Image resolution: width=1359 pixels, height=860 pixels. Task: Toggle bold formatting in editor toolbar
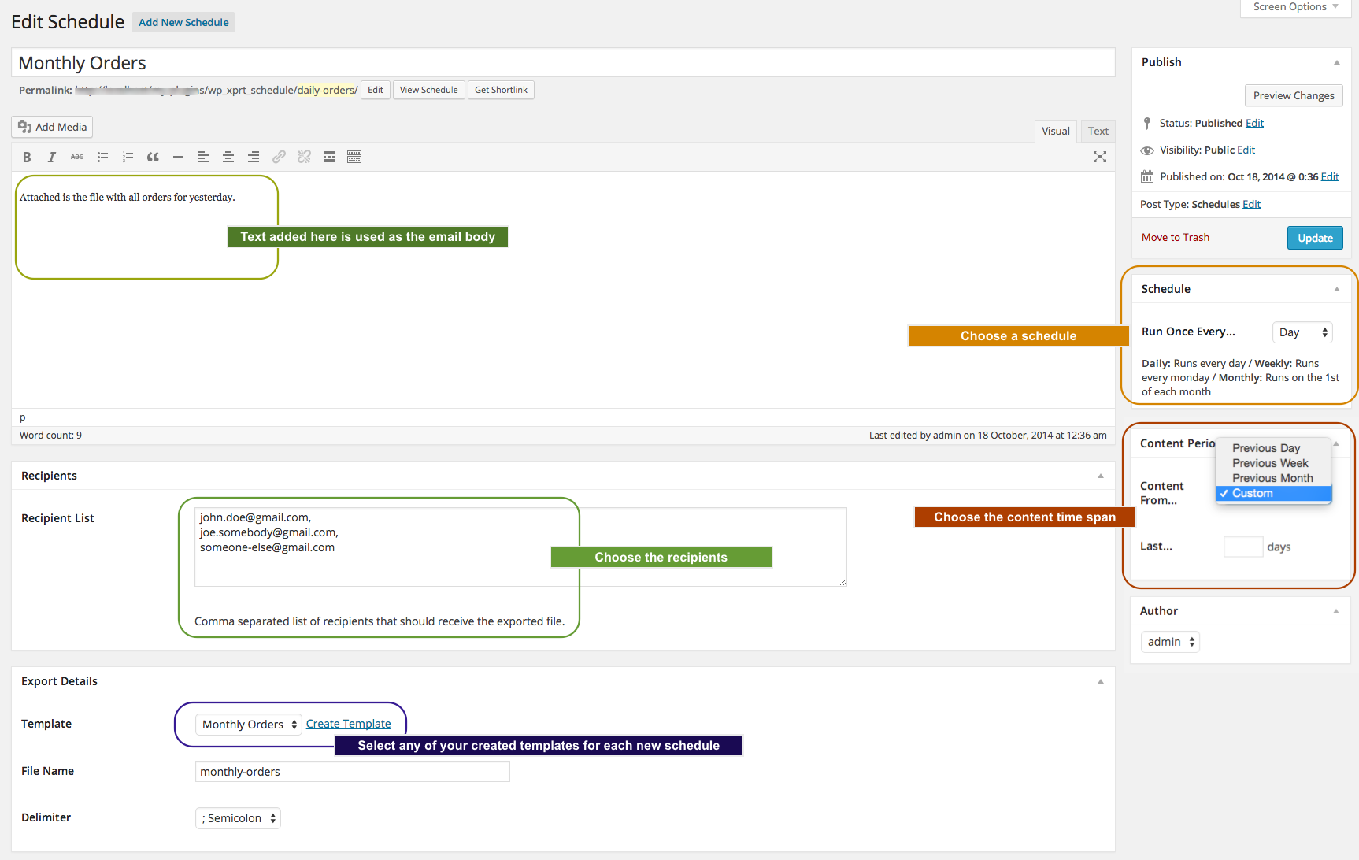tap(27, 157)
